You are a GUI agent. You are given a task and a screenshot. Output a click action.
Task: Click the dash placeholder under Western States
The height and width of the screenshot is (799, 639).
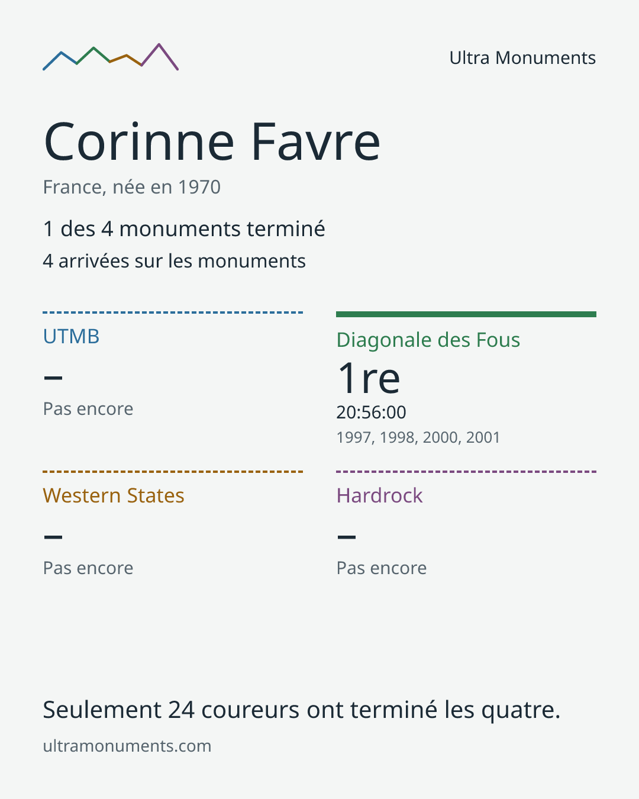coord(53,537)
